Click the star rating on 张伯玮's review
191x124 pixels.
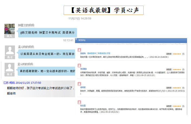coord(177,54)
